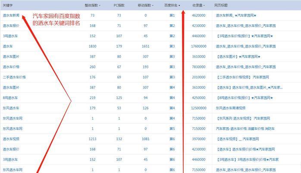301x173 pixels.
Task: Select the mobile index value 1081
Action: tap(145, 139)
